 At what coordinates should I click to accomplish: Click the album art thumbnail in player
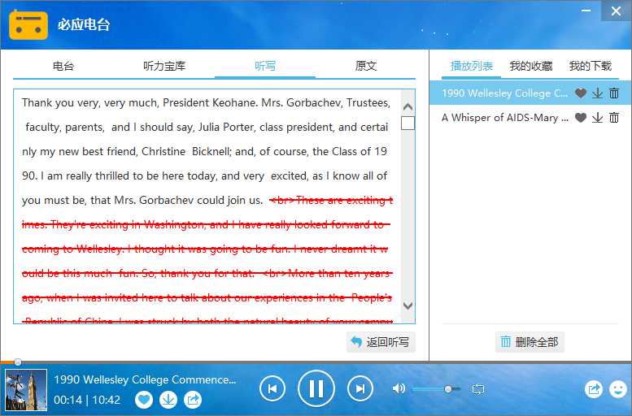[26, 390]
